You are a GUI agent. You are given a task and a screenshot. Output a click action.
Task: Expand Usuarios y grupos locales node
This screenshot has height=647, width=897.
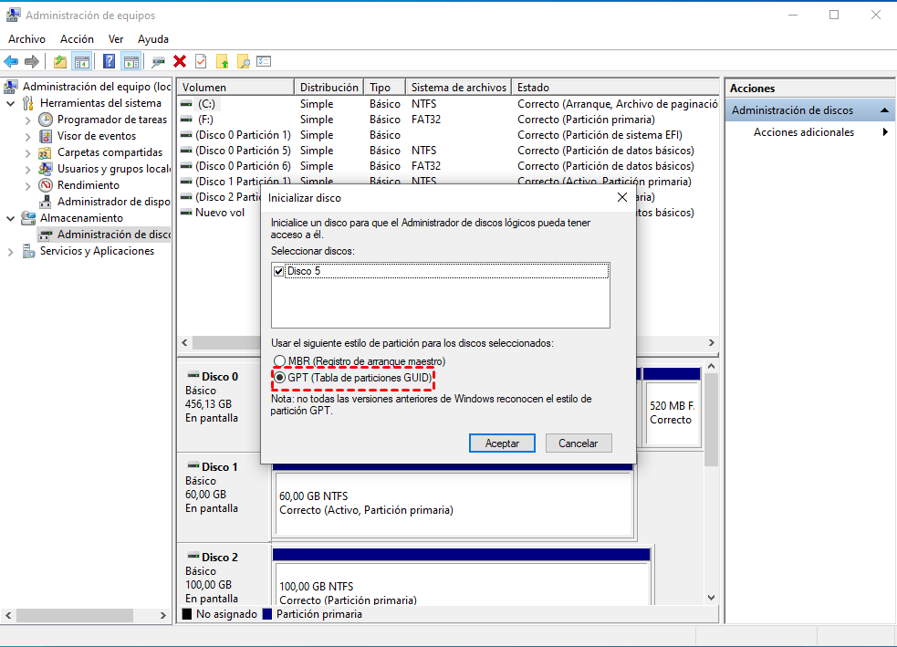point(28,170)
